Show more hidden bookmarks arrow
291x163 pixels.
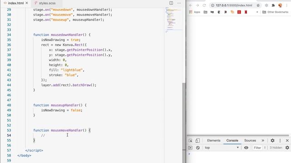pos(257,12)
